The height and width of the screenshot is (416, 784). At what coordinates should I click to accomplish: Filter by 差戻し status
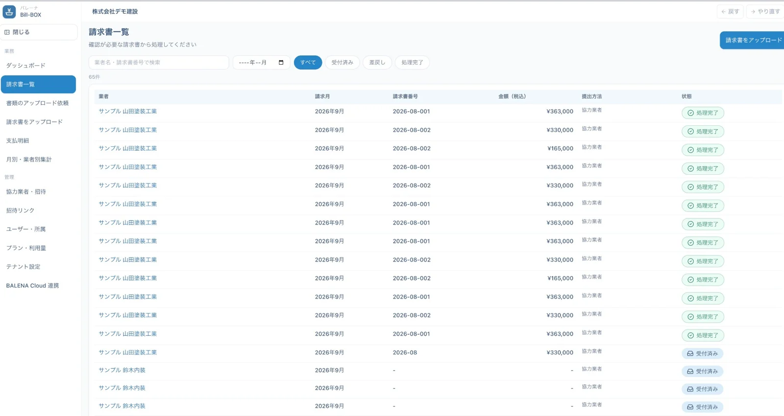[x=377, y=62]
